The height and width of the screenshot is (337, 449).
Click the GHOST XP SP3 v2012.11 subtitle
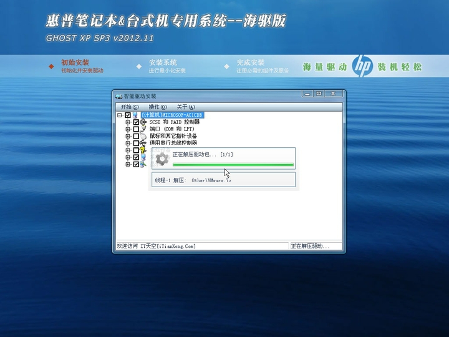pyautogui.click(x=100, y=38)
